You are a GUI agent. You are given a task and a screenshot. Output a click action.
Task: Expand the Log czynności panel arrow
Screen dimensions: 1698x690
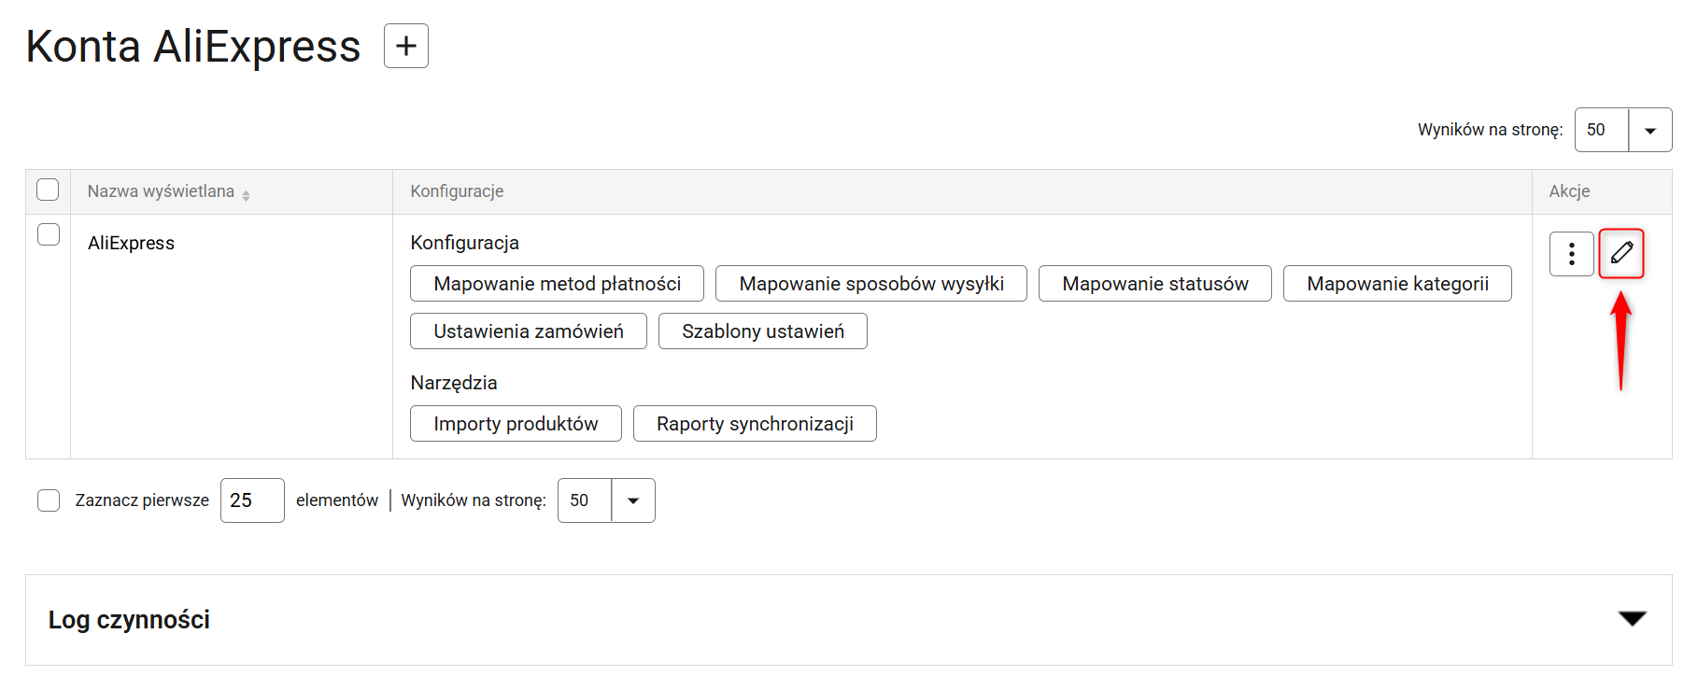[1632, 618]
